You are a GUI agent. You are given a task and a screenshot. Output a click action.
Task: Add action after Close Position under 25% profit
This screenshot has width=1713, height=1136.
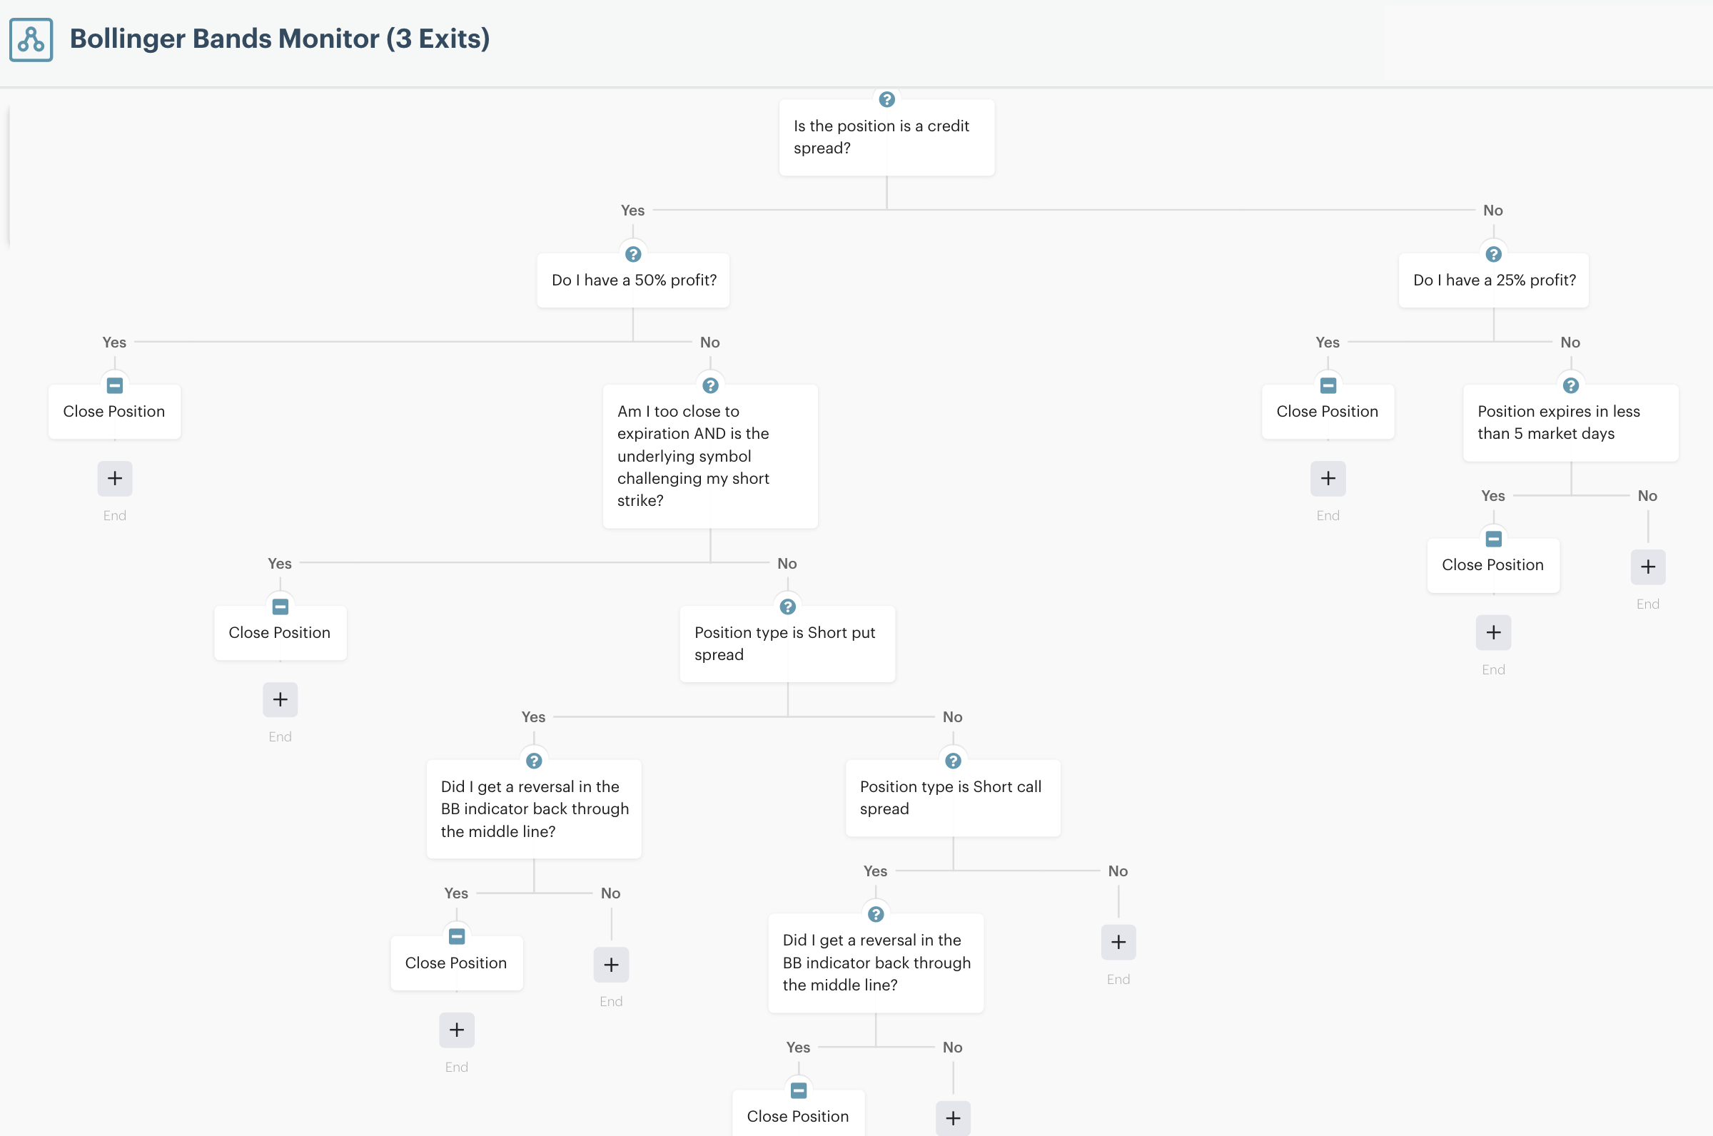point(1328,478)
